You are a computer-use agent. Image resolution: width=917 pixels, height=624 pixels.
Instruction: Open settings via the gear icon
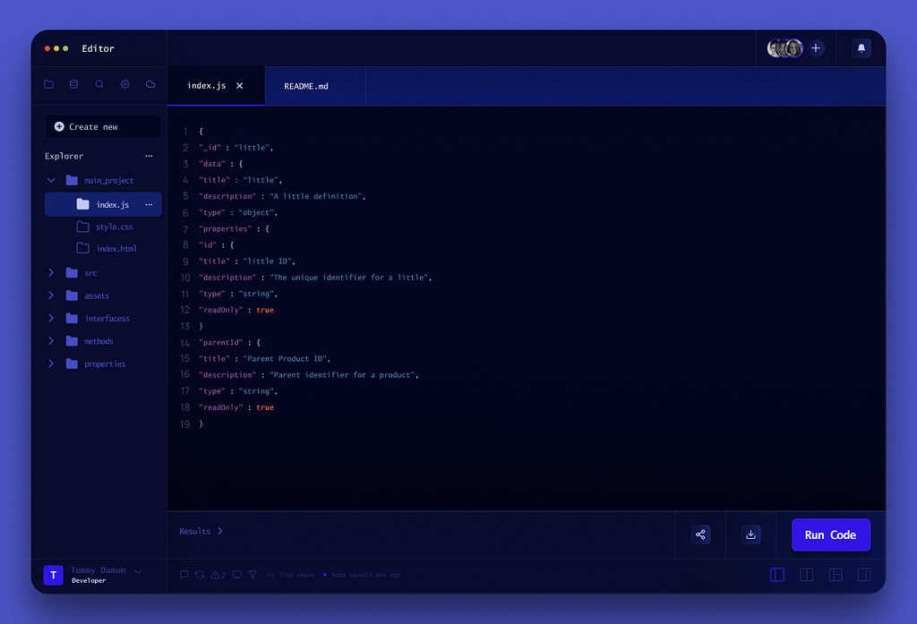coord(124,83)
